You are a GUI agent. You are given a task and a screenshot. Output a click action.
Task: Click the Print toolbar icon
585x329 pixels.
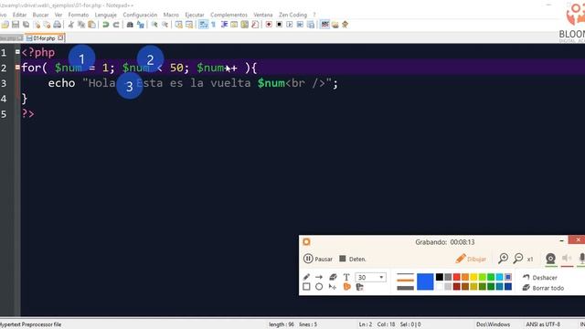[x=57, y=25]
